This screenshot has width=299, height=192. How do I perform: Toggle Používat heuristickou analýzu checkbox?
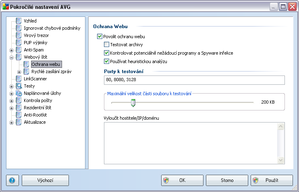(107, 61)
